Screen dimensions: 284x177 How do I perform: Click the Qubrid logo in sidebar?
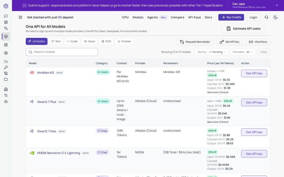coord(6,6)
